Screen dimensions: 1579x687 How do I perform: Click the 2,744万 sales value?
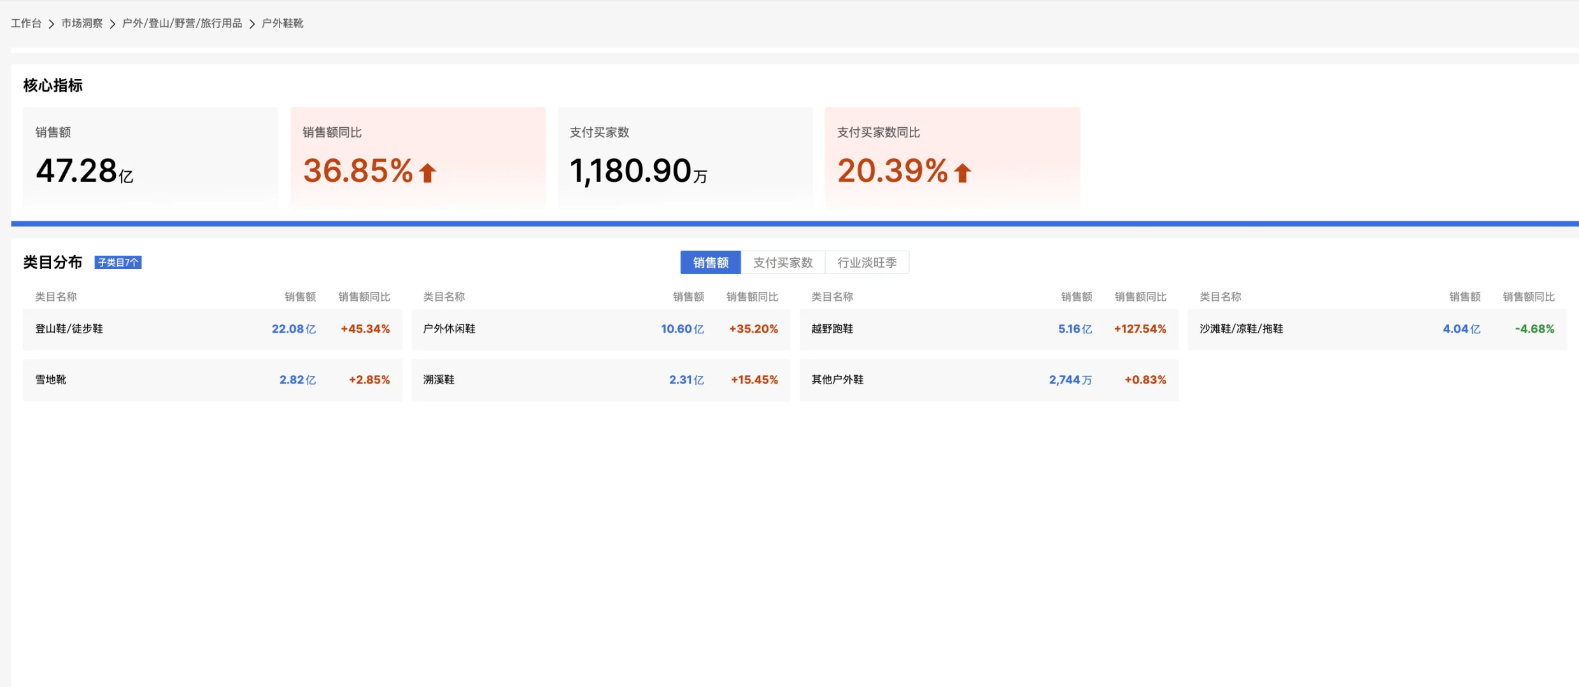pyautogui.click(x=1070, y=380)
